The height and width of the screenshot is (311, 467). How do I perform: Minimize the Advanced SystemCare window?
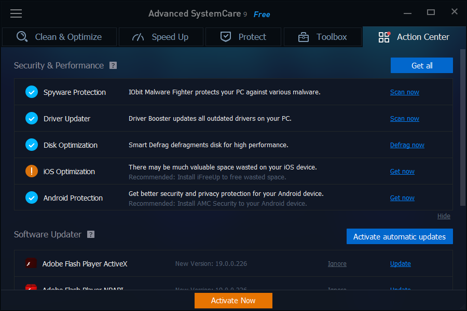407,13
